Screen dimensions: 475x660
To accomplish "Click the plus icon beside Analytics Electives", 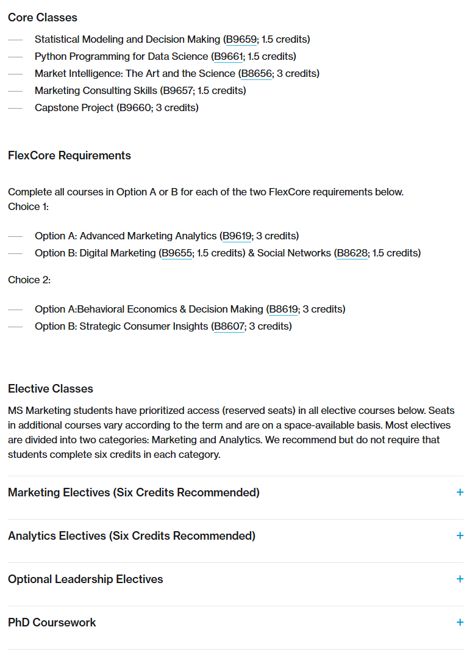I will coord(460,536).
